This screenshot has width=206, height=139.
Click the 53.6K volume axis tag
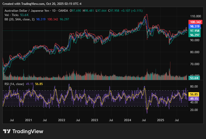(x=195, y=78)
